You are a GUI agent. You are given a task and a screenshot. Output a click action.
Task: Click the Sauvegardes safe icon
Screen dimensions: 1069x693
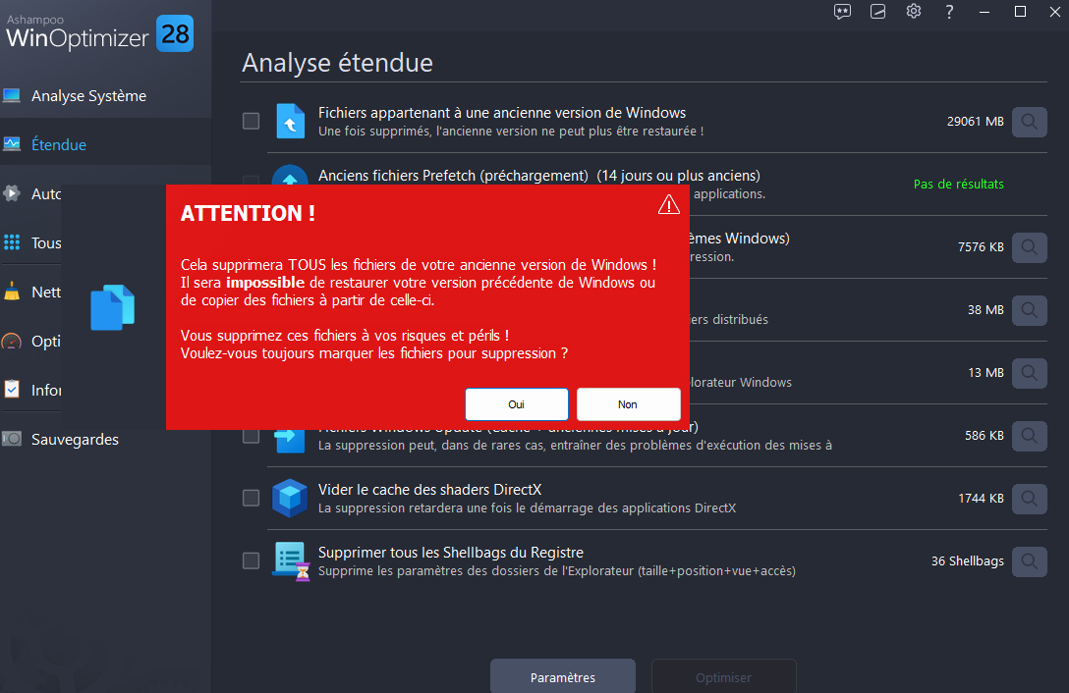coord(12,439)
